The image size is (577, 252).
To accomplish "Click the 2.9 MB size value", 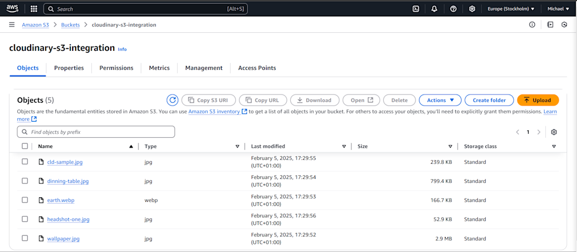I will coord(443,238).
